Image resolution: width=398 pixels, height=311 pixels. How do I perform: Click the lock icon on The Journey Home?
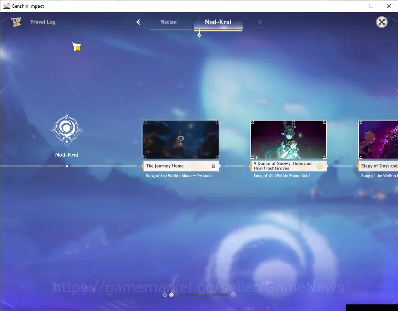(x=214, y=166)
